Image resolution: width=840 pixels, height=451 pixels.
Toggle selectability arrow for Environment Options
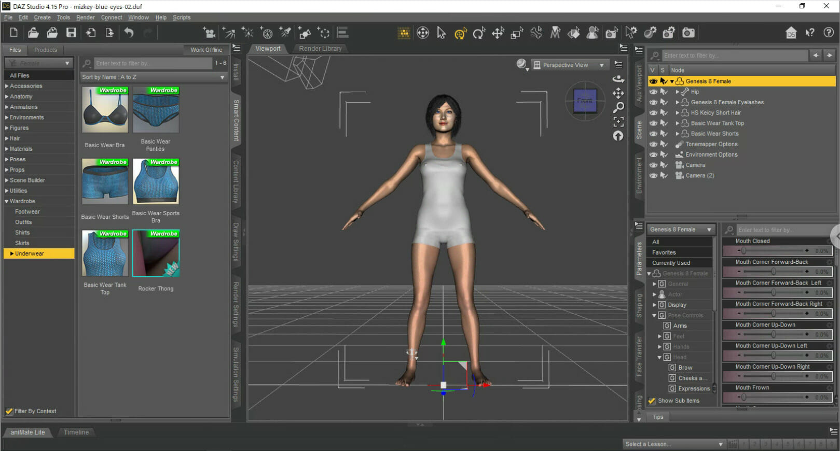click(x=664, y=154)
